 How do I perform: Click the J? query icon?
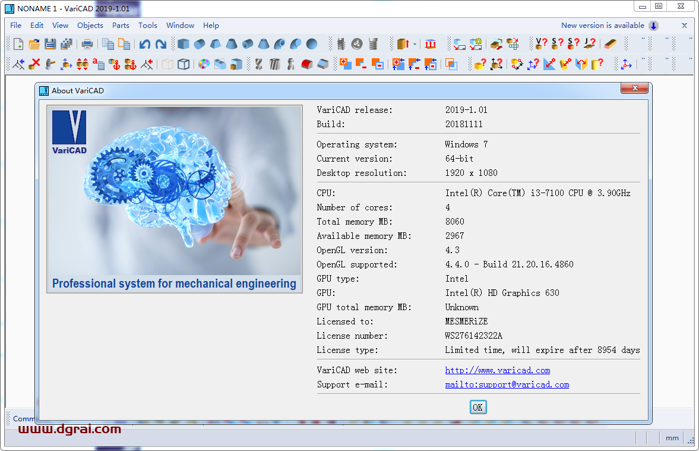(589, 43)
